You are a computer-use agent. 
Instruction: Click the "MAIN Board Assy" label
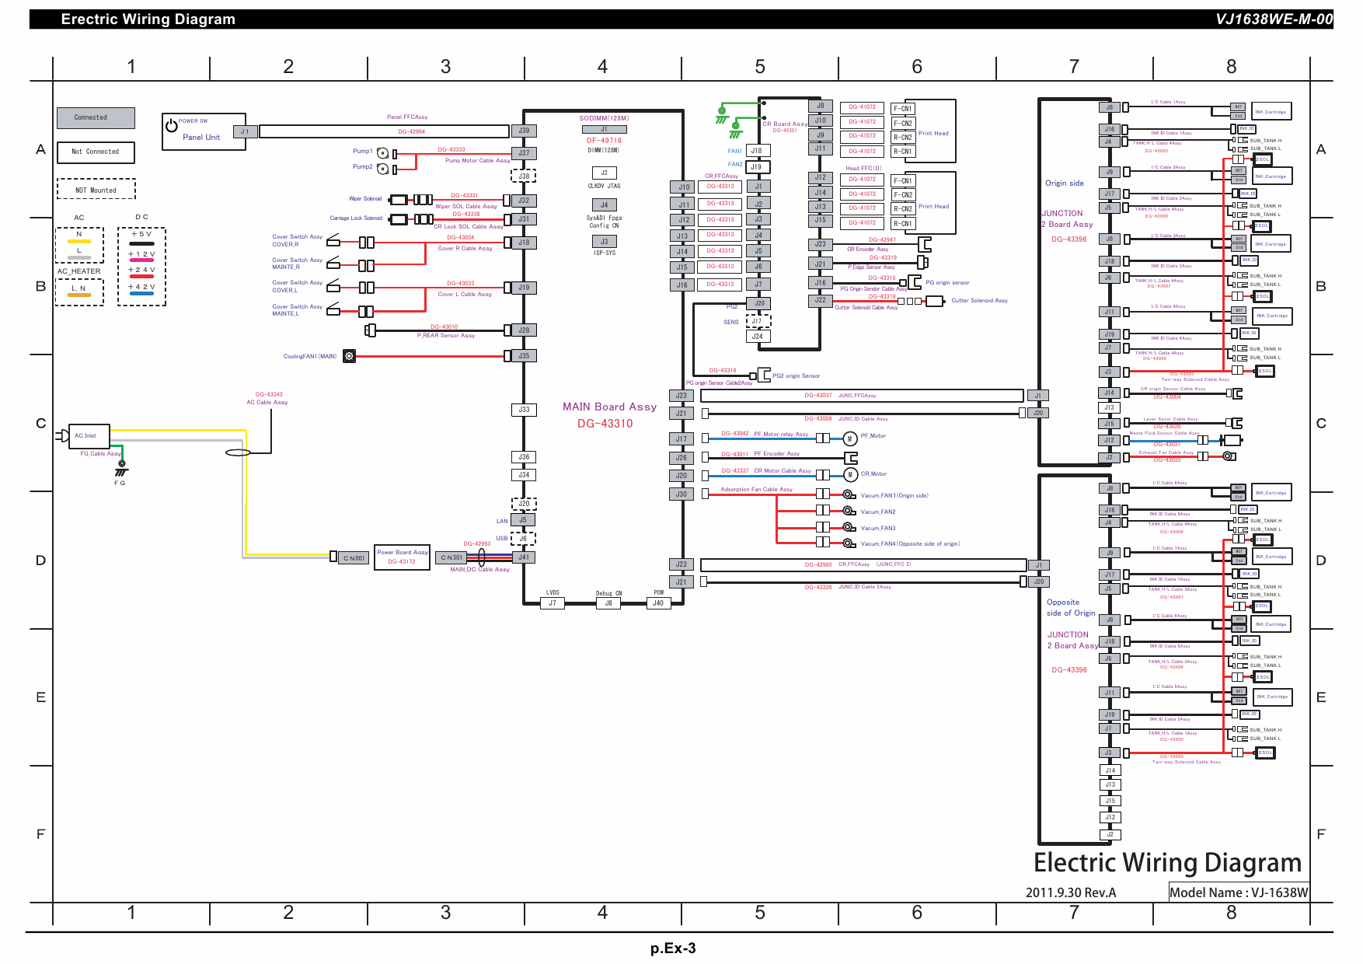pyautogui.click(x=610, y=407)
